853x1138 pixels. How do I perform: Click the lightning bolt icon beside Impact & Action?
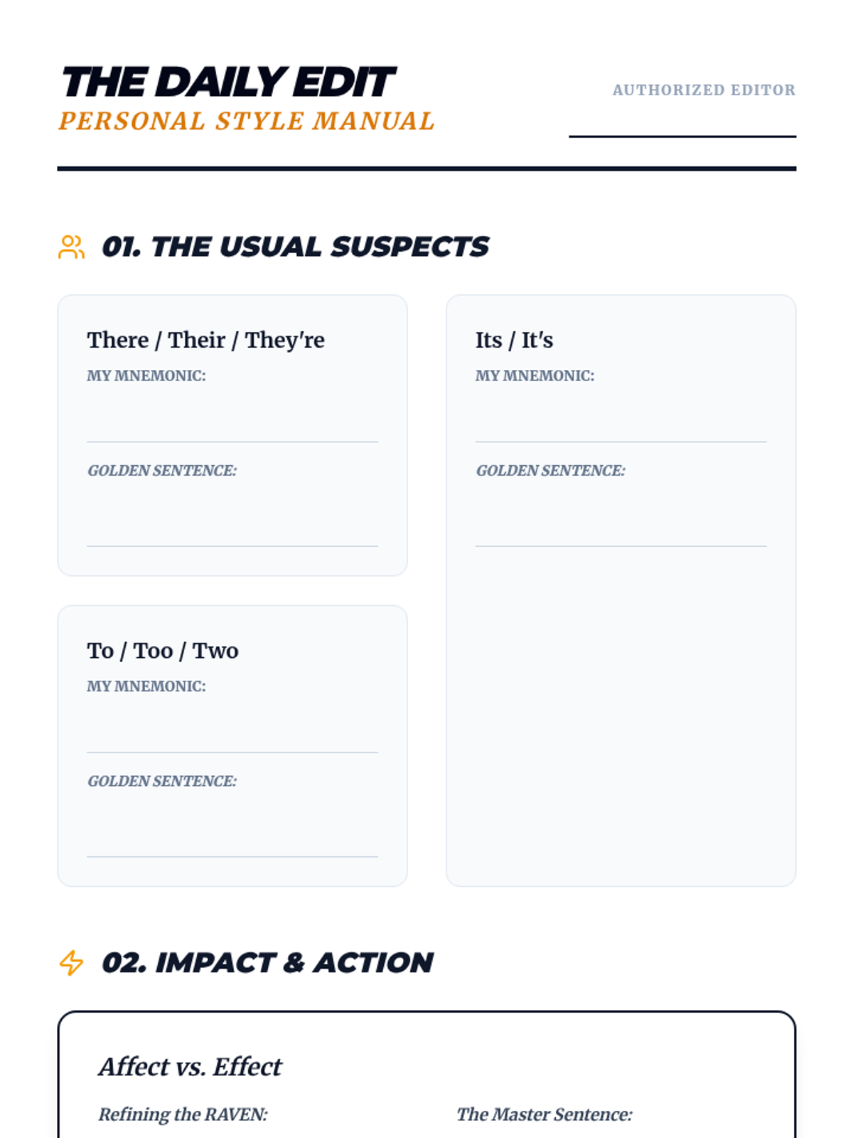coord(71,963)
